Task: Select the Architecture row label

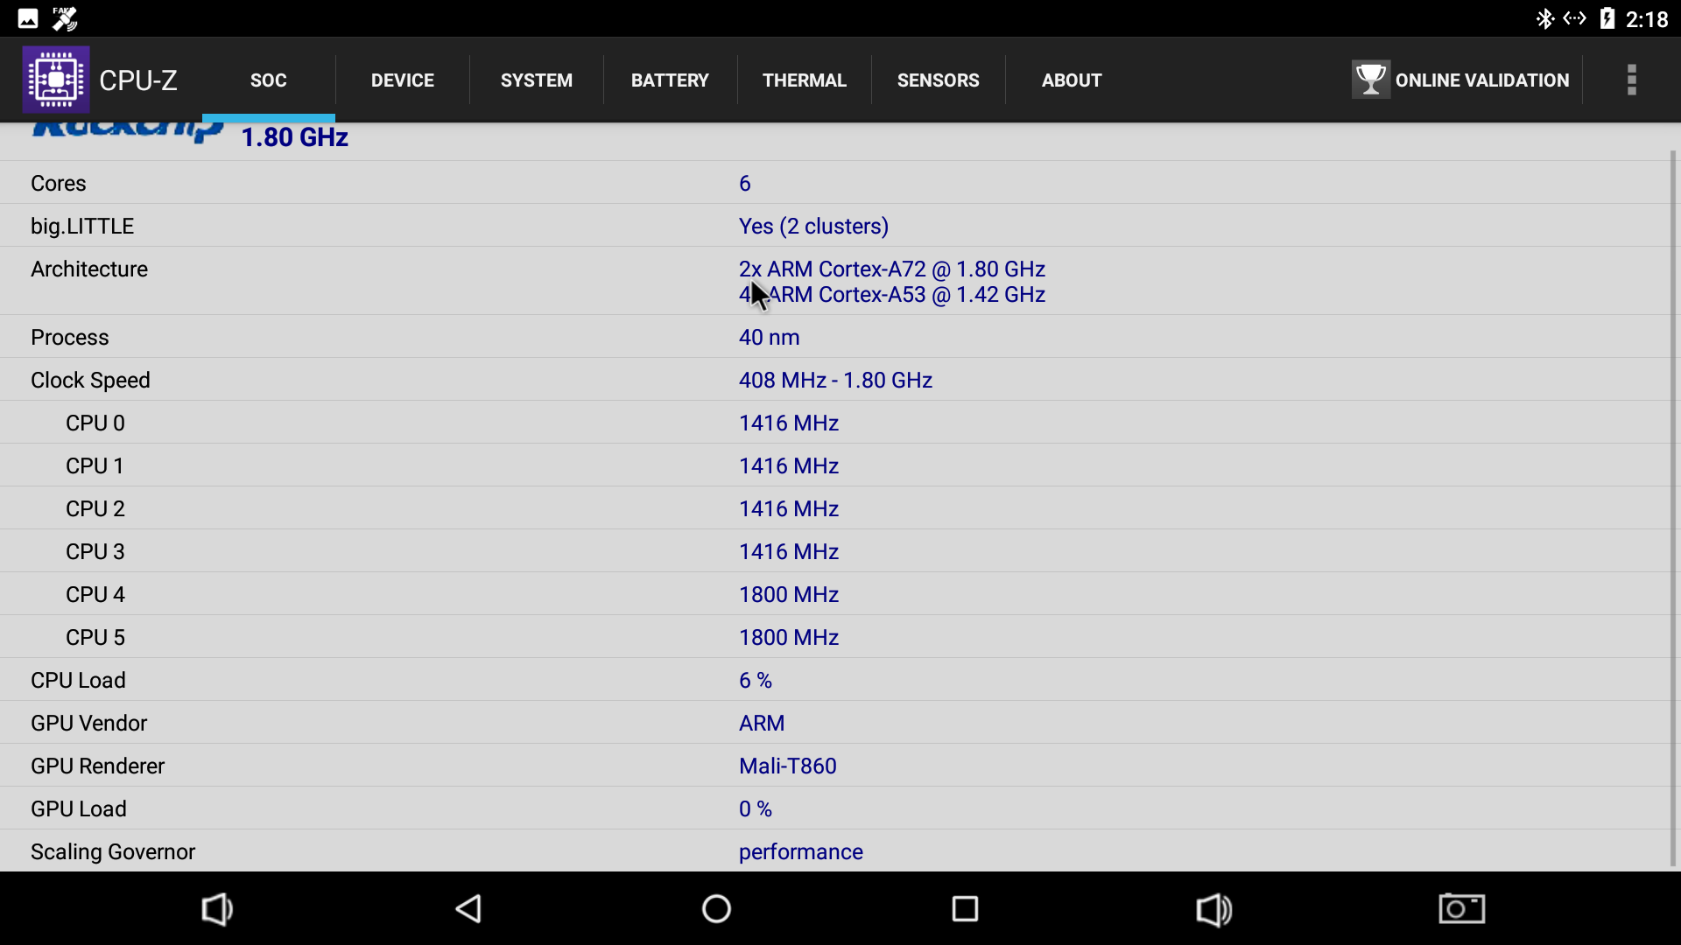Action: [89, 269]
